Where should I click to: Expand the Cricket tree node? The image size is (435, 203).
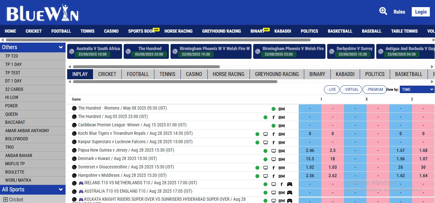click(x=5, y=199)
